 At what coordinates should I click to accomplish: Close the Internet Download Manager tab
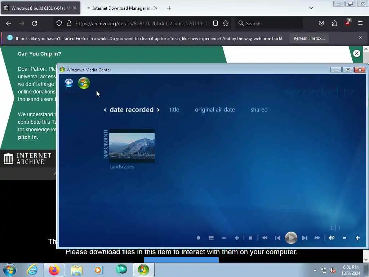156,8
